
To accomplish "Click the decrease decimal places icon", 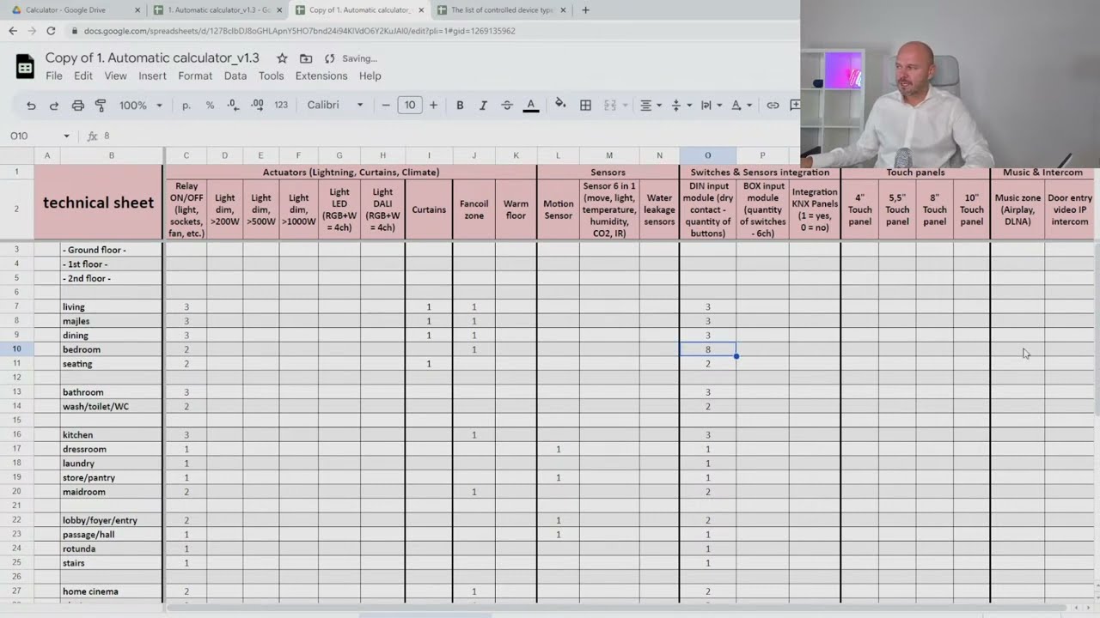I will [x=231, y=105].
